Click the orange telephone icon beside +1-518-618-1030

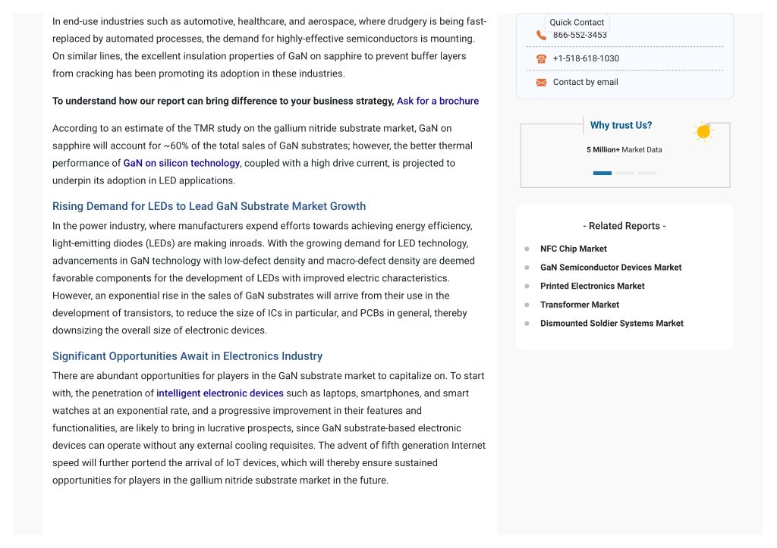click(541, 59)
